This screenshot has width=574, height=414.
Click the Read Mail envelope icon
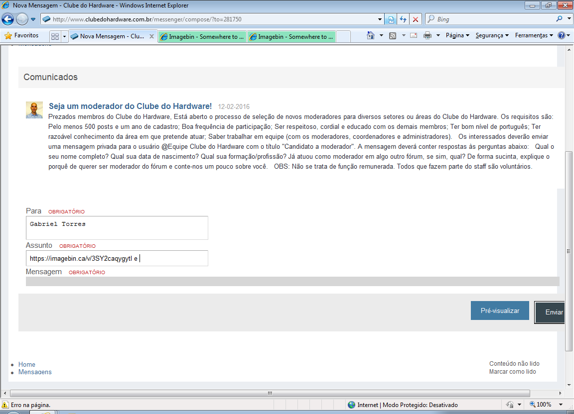[414, 35]
